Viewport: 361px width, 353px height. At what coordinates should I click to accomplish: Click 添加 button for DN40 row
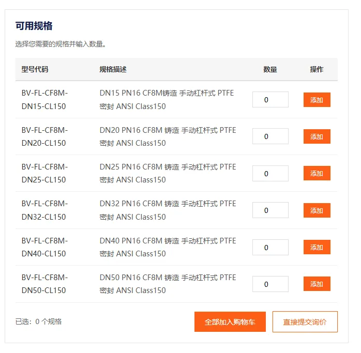[317, 247]
